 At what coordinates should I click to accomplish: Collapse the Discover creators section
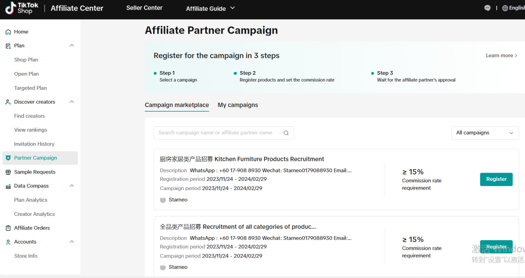72,102
